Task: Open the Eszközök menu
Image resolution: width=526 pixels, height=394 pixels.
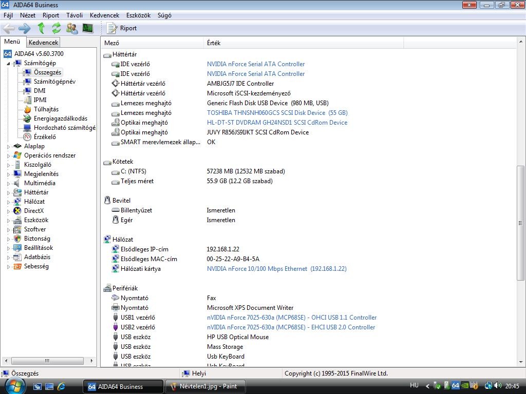Action: [138, 15]
